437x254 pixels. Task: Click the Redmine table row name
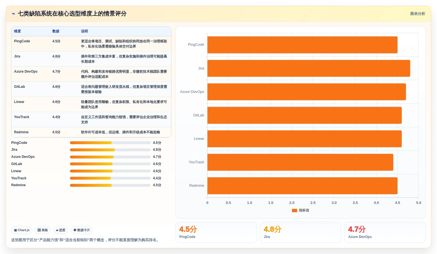21,132
